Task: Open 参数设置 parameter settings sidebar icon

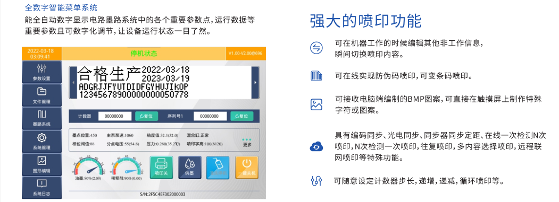Action: 41,72
